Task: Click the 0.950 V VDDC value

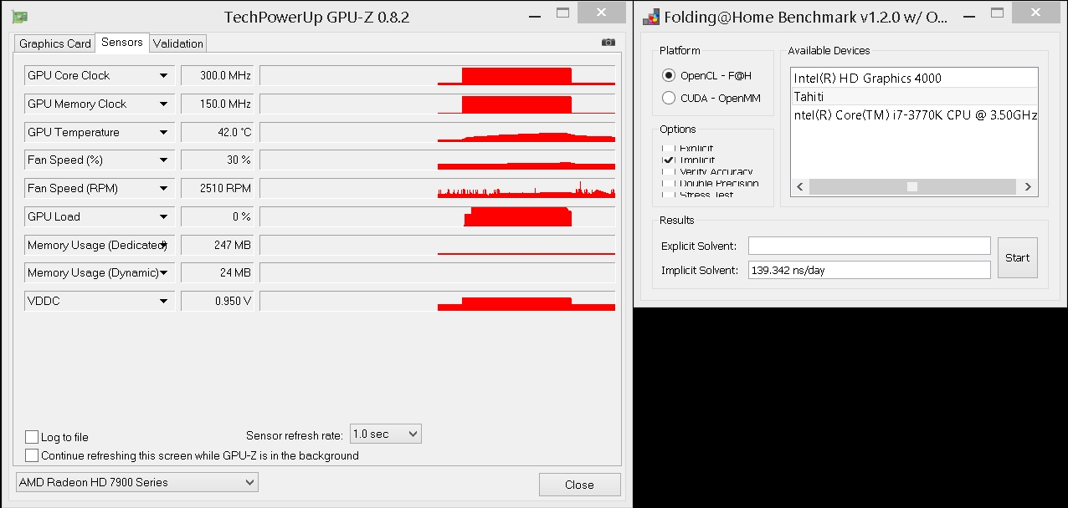Action: pyautogui.click(x=217, y=301)
